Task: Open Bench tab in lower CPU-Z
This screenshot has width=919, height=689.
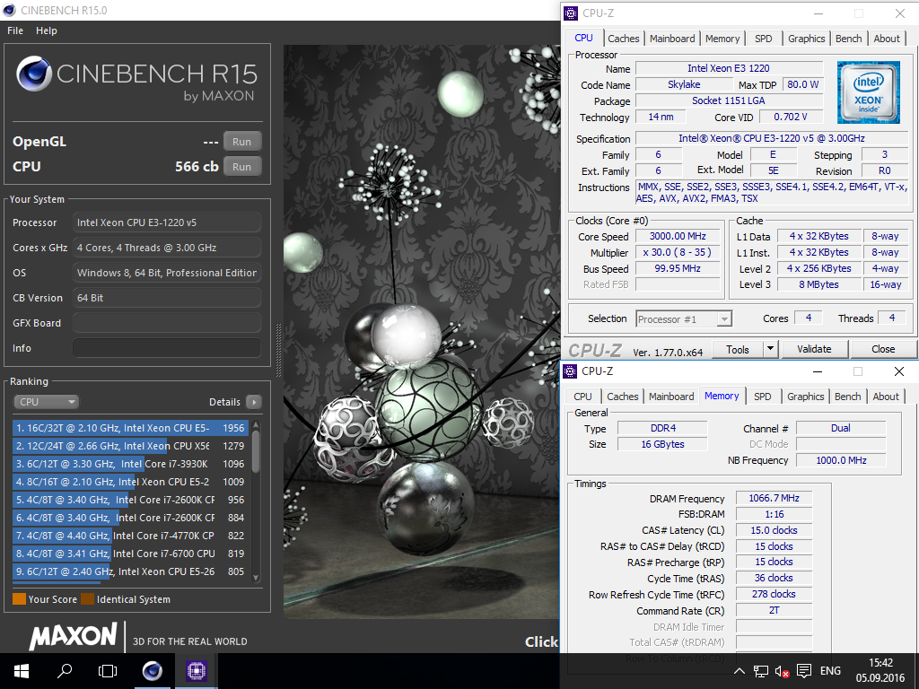Action: pyautogui.click(x=847, y=397)
